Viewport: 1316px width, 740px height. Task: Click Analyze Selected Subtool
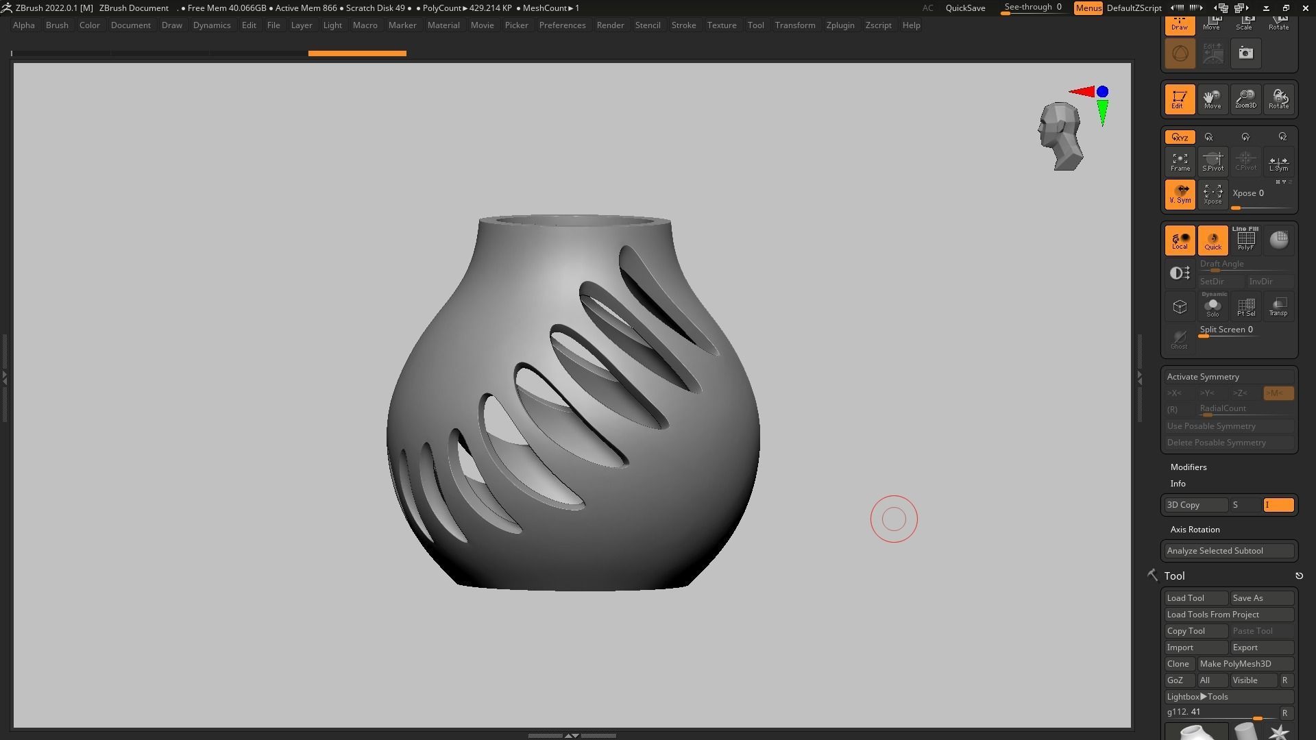pyautogui.click(x=1229, y=551)
